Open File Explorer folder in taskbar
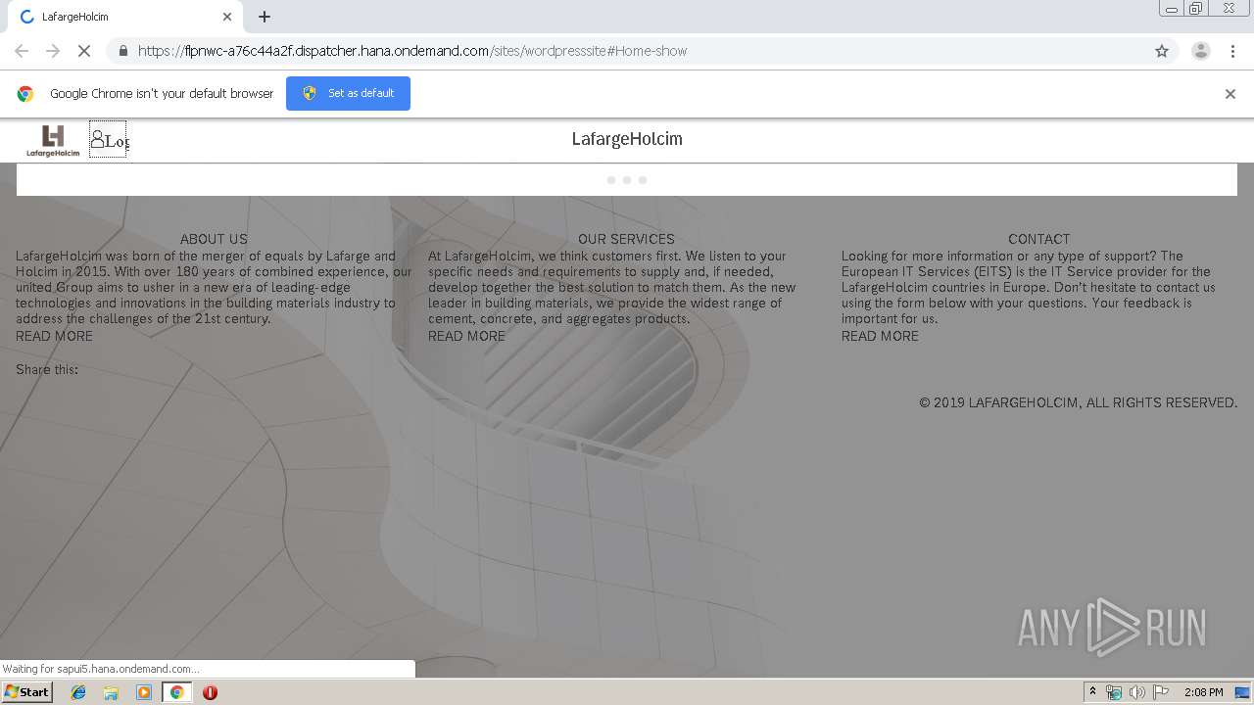 [111, 692]
